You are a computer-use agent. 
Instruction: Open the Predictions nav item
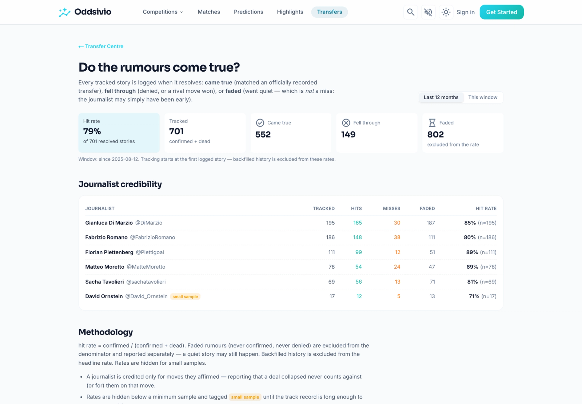click(248, 12)
